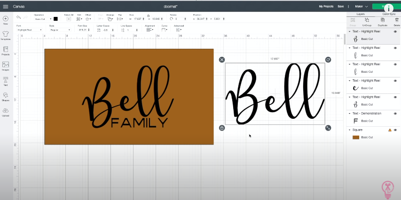Click the Letter Space stepper arrows
The image size is (401, 200).
tap(113, 30)
